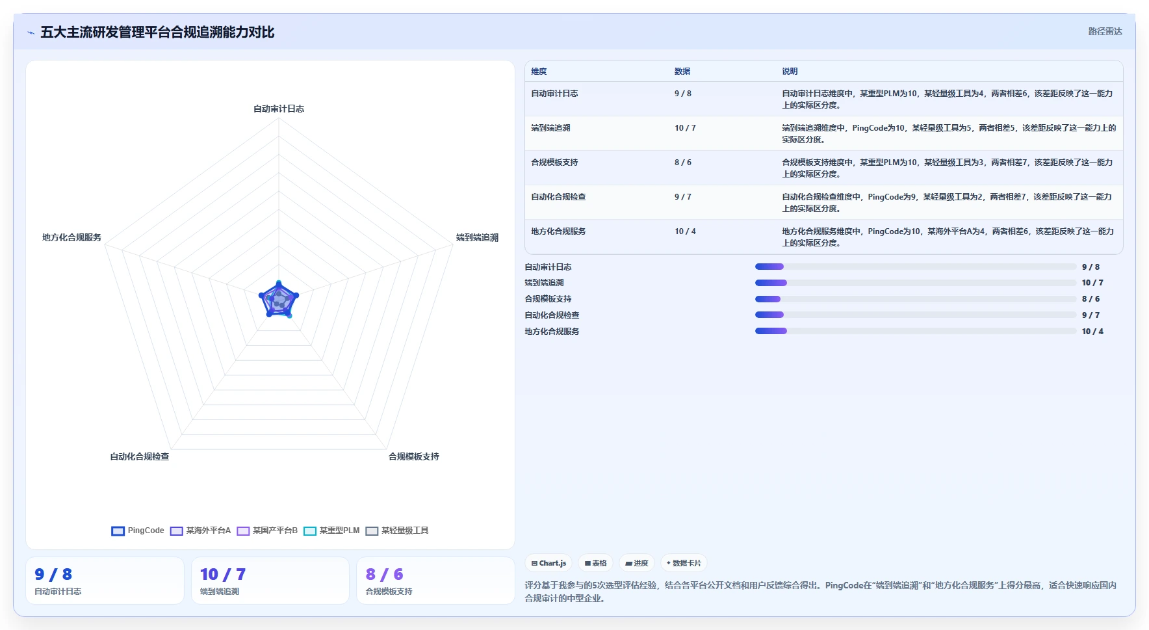Click the 自动化合规检查 progress bar
The height and width of the screenshot is (630, 1149).
[x=916, y=315]
